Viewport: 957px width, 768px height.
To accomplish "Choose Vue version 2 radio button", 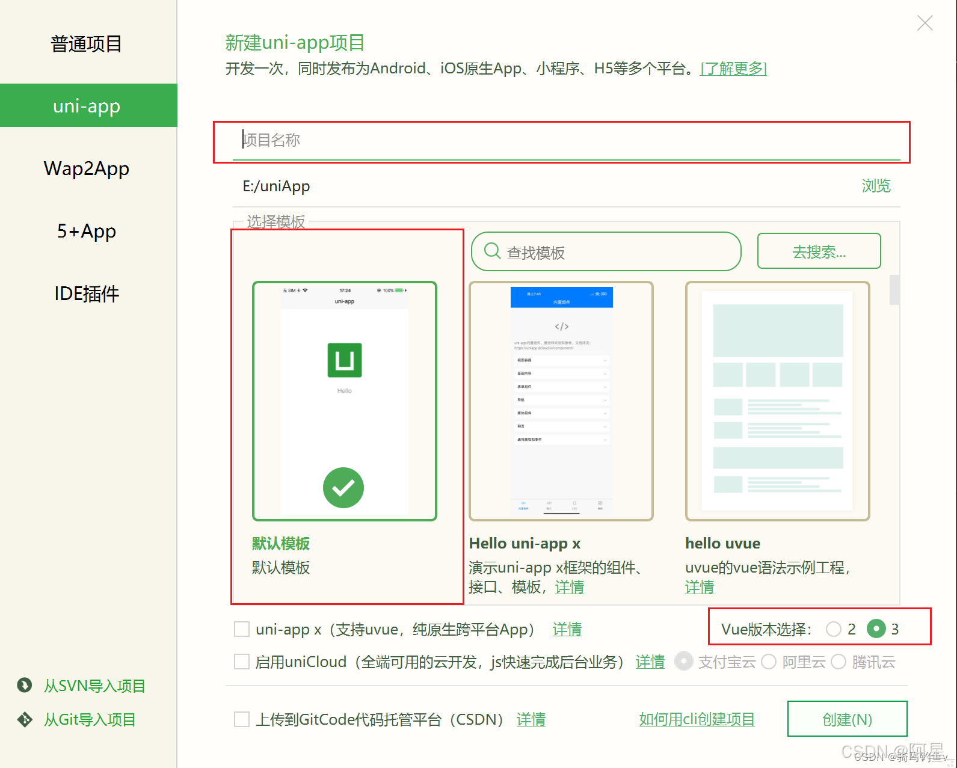I will coord(834,629).
